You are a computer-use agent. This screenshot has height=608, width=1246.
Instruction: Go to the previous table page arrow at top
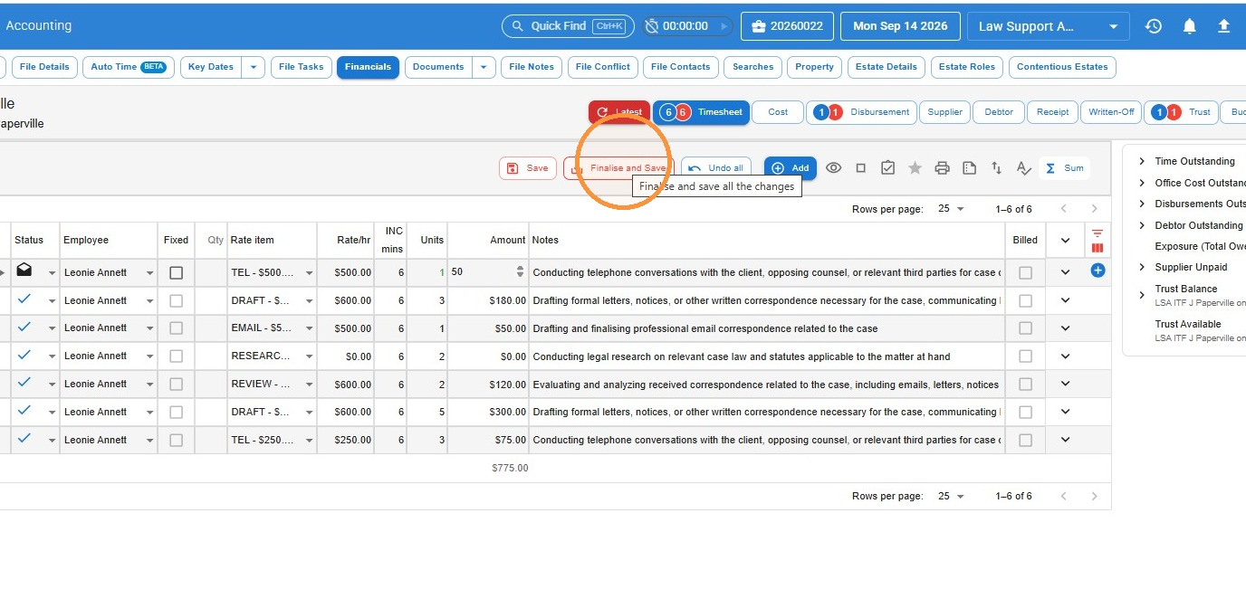(x=1064, y=209)
